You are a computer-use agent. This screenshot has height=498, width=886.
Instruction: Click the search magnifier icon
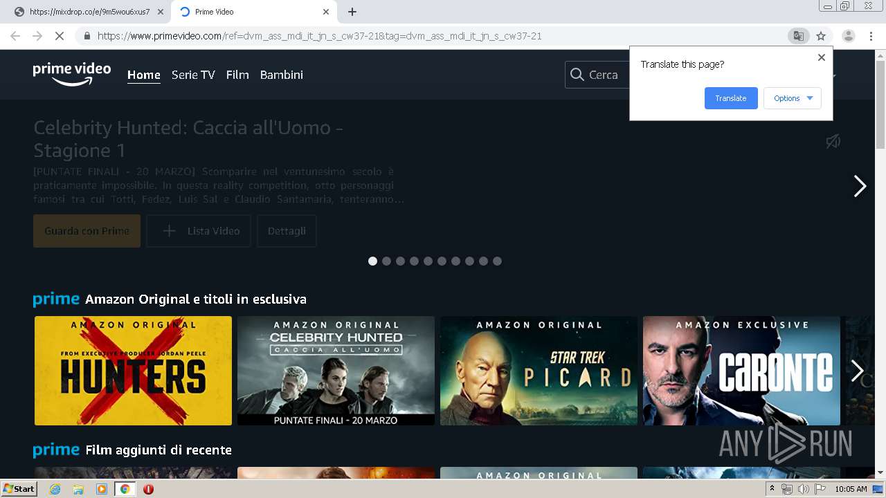pos(577,75)
